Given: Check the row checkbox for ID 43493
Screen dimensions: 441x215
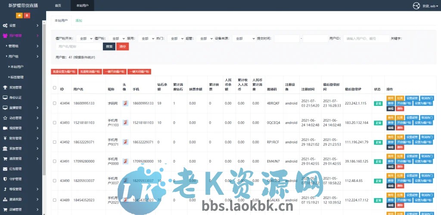Looking at the screenshot, I should pyautogui.click(x=55, y=123).
